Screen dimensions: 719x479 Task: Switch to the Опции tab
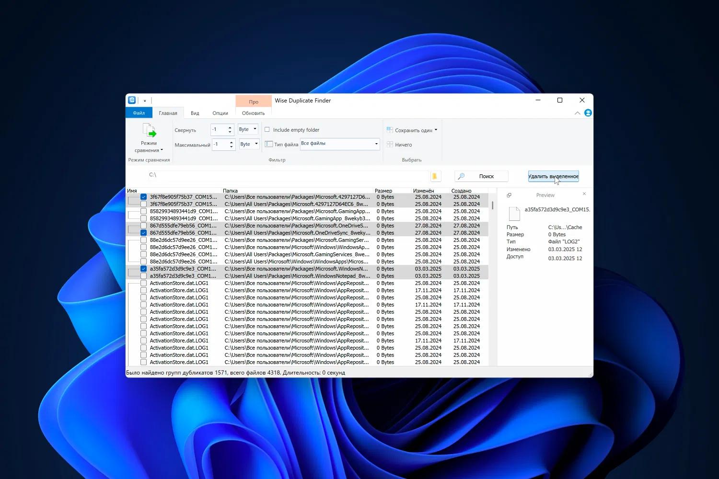click(220, 113)
